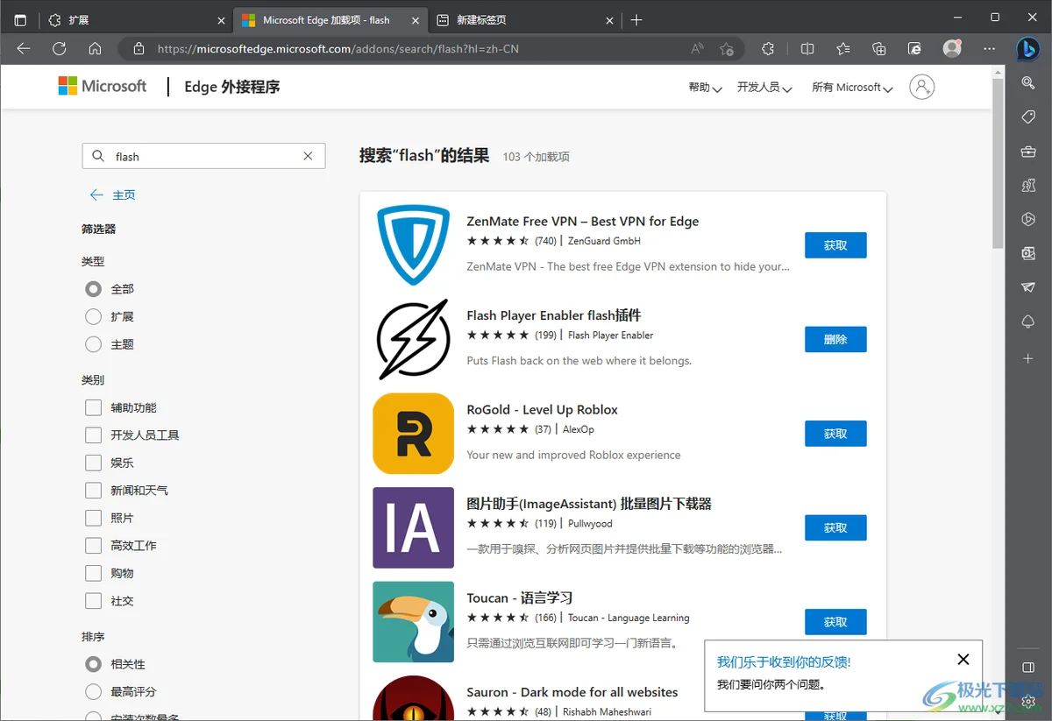The width and height of the screenshot is (1052, 721).
Task: Click the address bar URL
Action: (338, 49)
